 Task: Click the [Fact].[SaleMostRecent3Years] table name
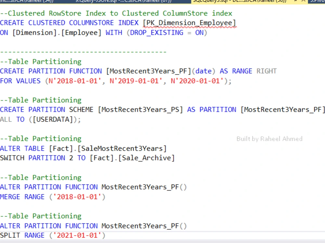108,149
